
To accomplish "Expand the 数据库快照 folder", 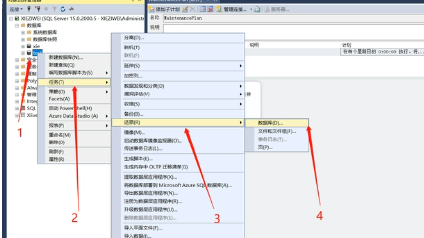I will [23, 40].
